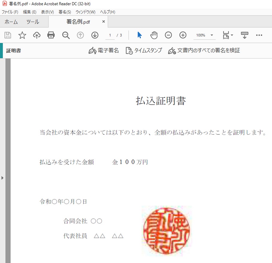Go to the next page arrow
272x263 pixels.
click(x=95, y=35)
